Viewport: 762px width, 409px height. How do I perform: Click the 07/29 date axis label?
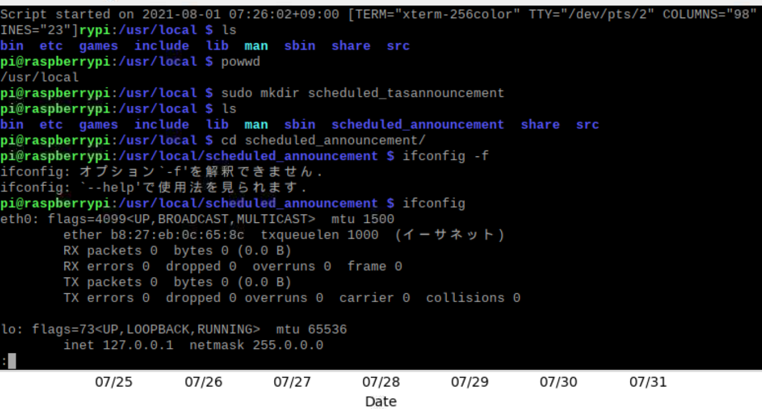pyautogui.click(x=470, y=382)
